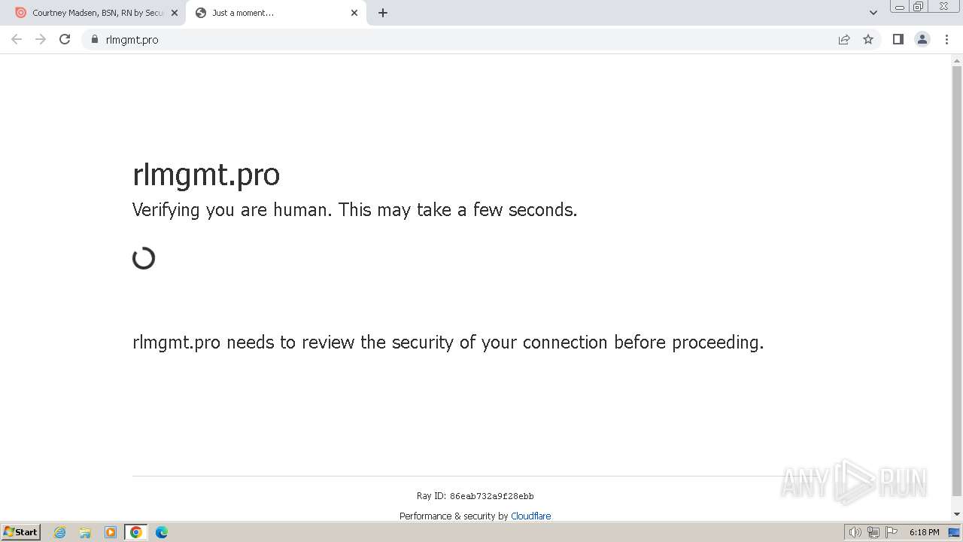963x542 pixels.
Task: Click the rlmgmt.pro page heading
Action: pos(206,174)
